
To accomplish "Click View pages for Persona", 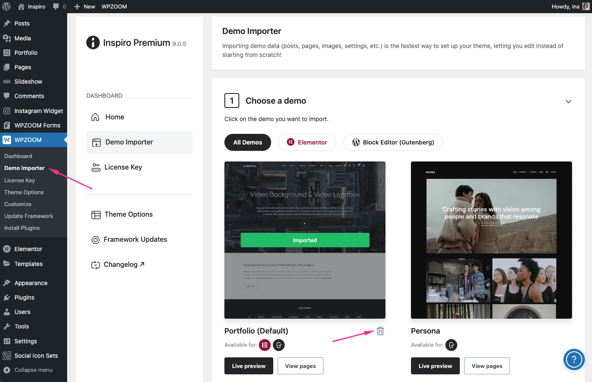I will (487, 366).
